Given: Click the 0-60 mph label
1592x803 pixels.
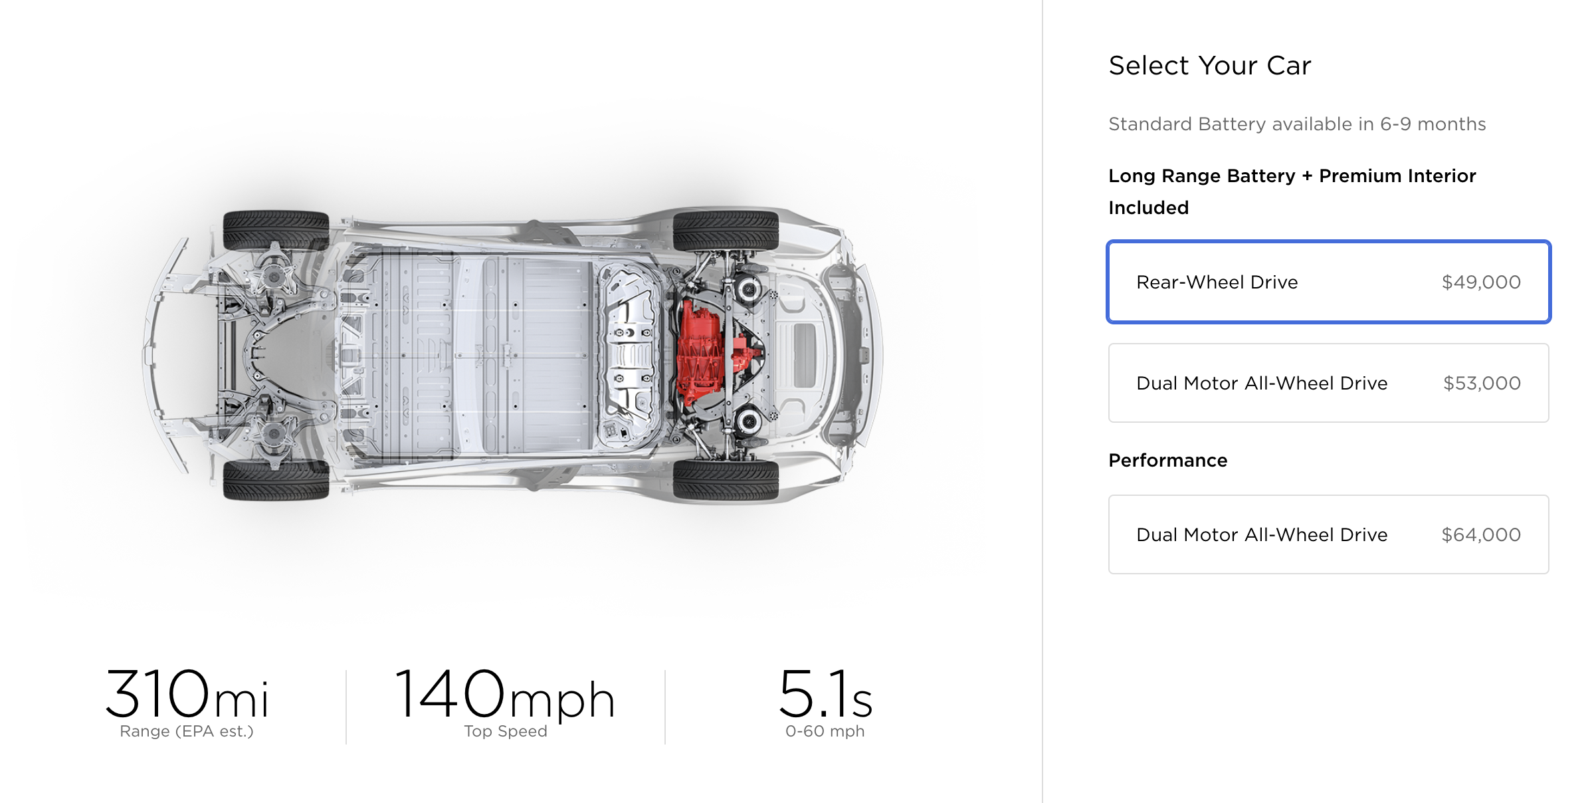Looking at the screenshot, I should point(825,731).
